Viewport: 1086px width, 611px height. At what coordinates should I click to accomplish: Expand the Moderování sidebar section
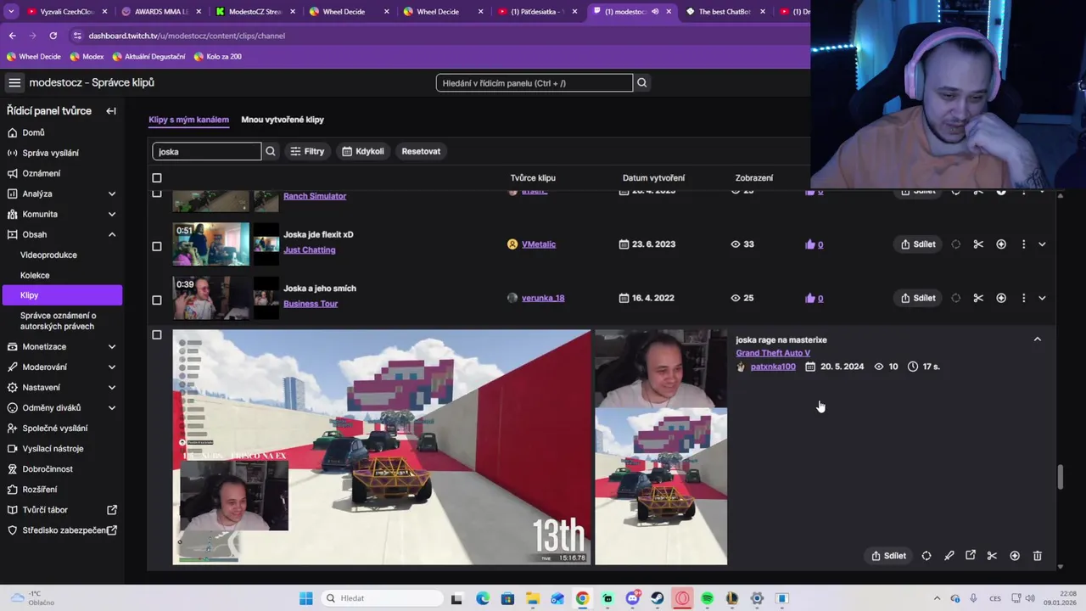pos(111,367)
